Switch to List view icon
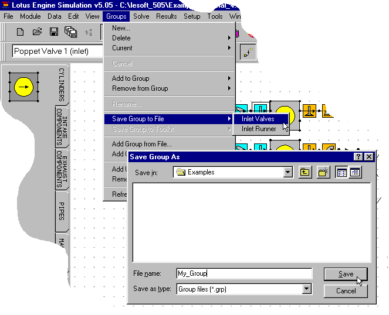This screenshot has height=315, width=389. click(x=341, y=172)
